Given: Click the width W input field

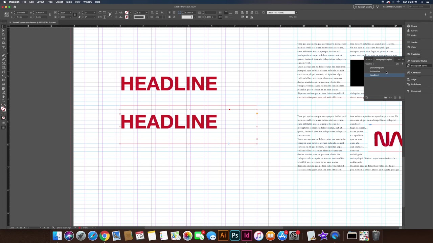Looking at the screenshot, I should 40,12.
